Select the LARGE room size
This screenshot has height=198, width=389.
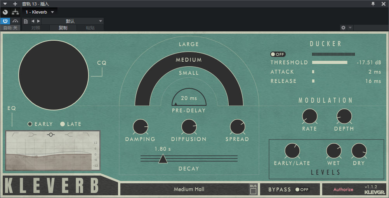click(x=189, y=44)
